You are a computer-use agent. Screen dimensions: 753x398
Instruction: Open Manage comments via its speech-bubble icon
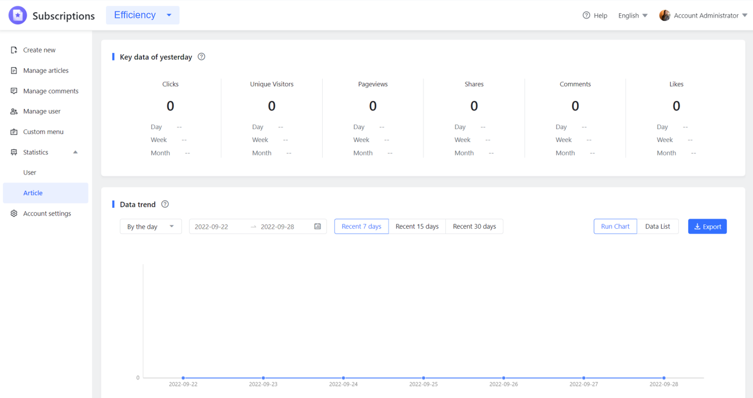click(x=14, y=91)
